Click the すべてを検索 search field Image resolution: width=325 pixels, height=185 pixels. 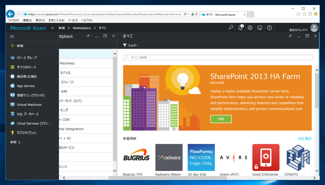pos(218,58)
